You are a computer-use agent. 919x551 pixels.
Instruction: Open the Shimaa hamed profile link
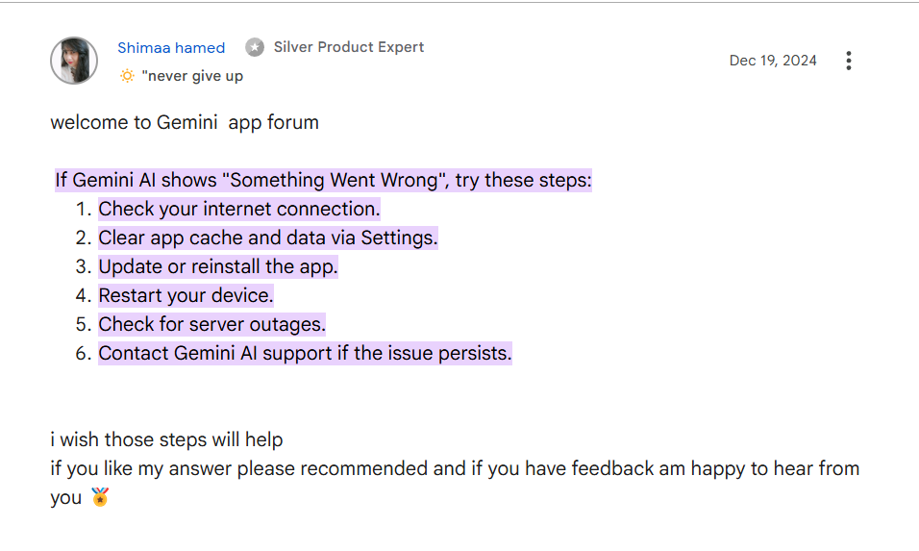click(171, 47)
